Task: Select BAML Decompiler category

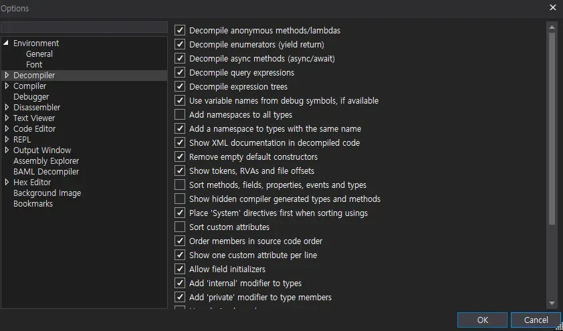Action: tap(46, 172)
